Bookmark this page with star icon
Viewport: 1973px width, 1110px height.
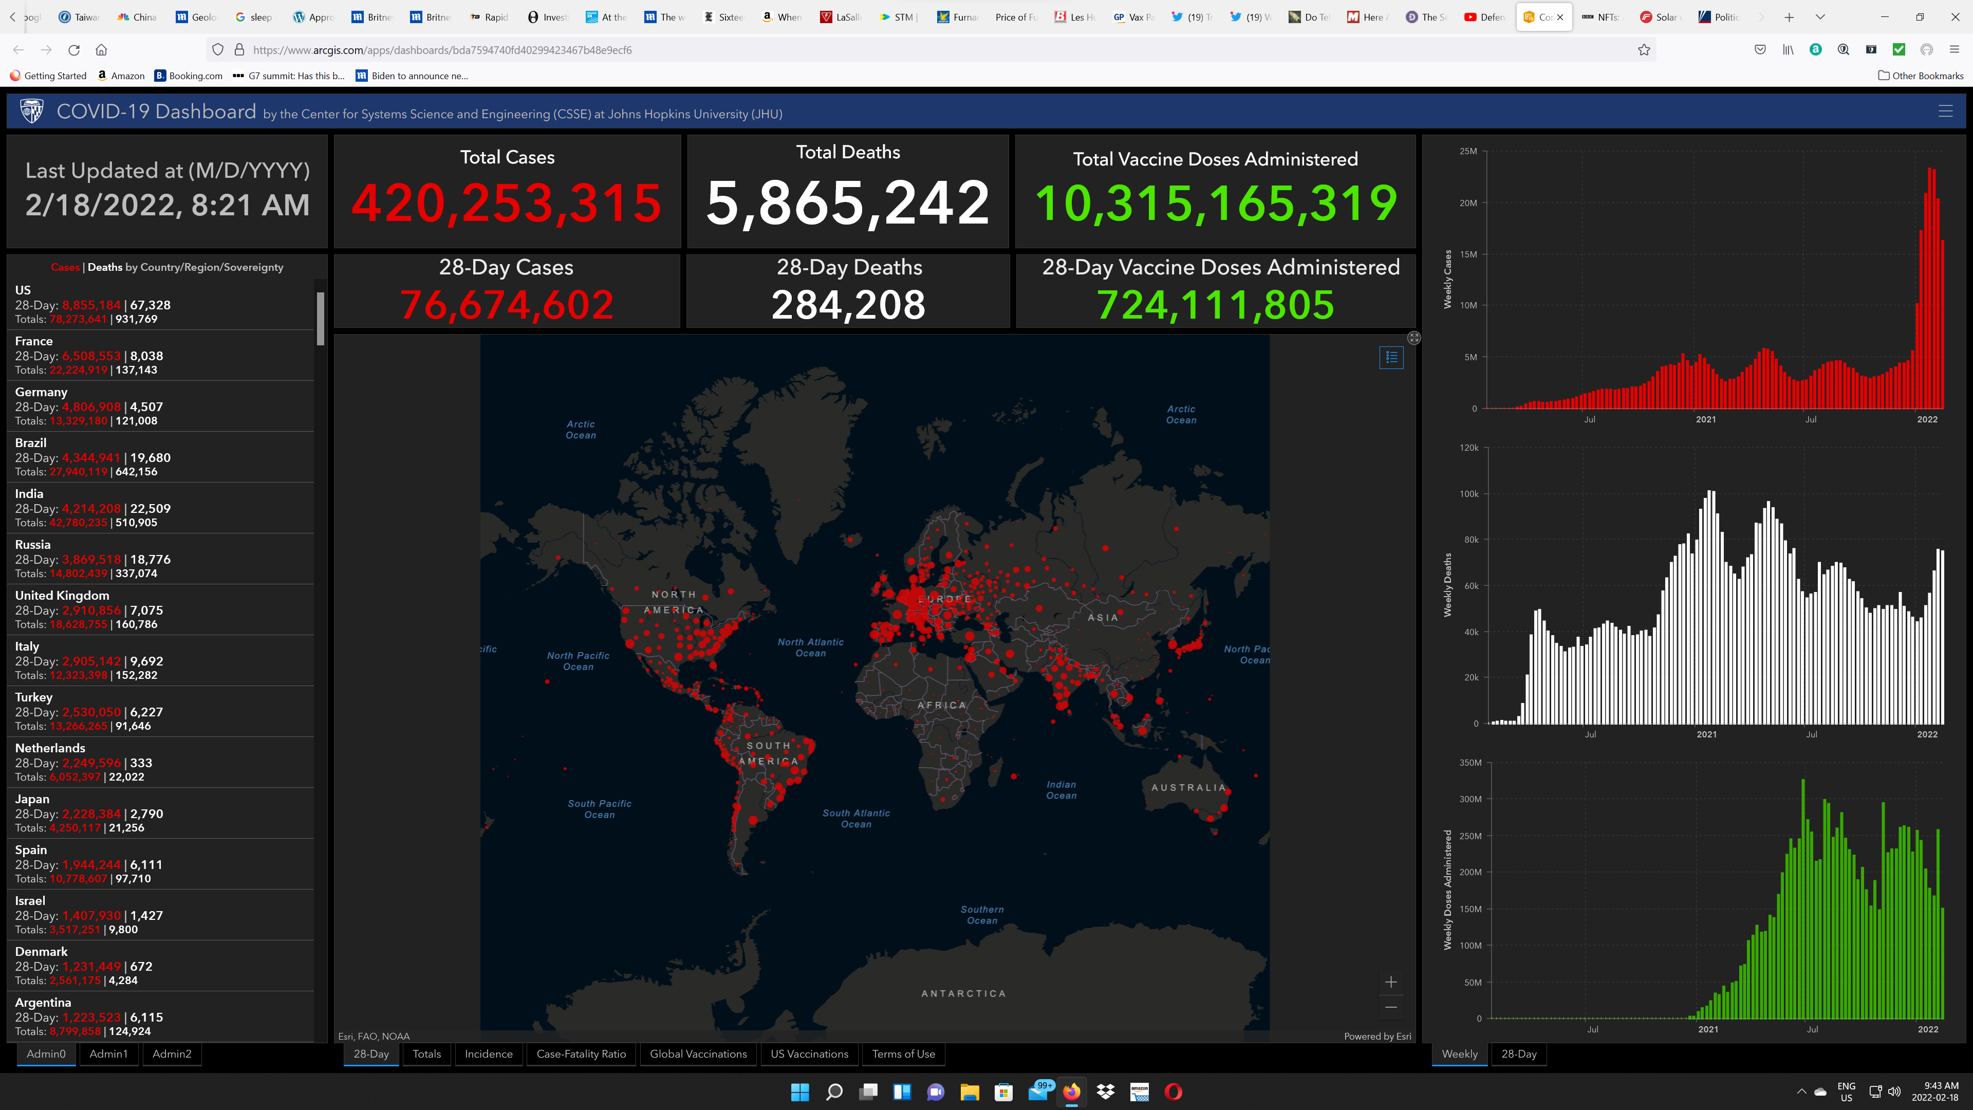pos(1644,50)
